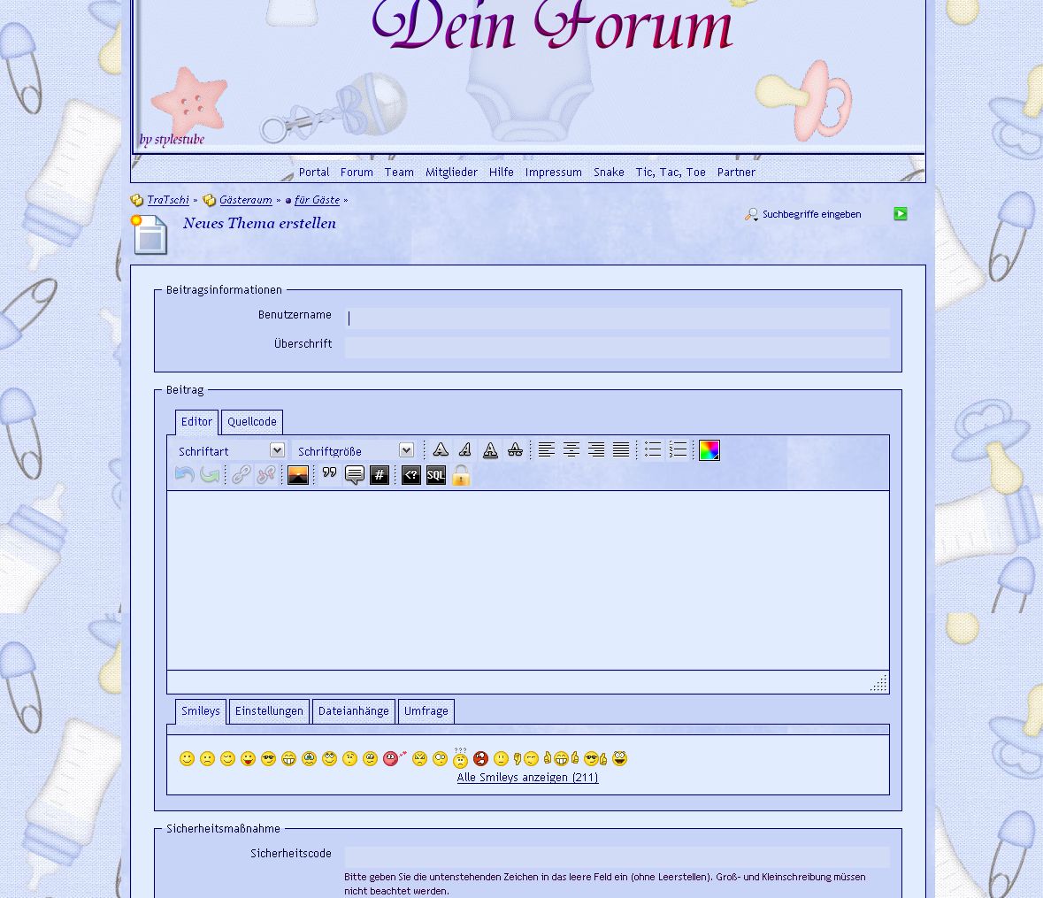Click Alle Smileys anzeigen link
Image resolution: width=1043 pixels, height=898 pixels.
(527, 778)
